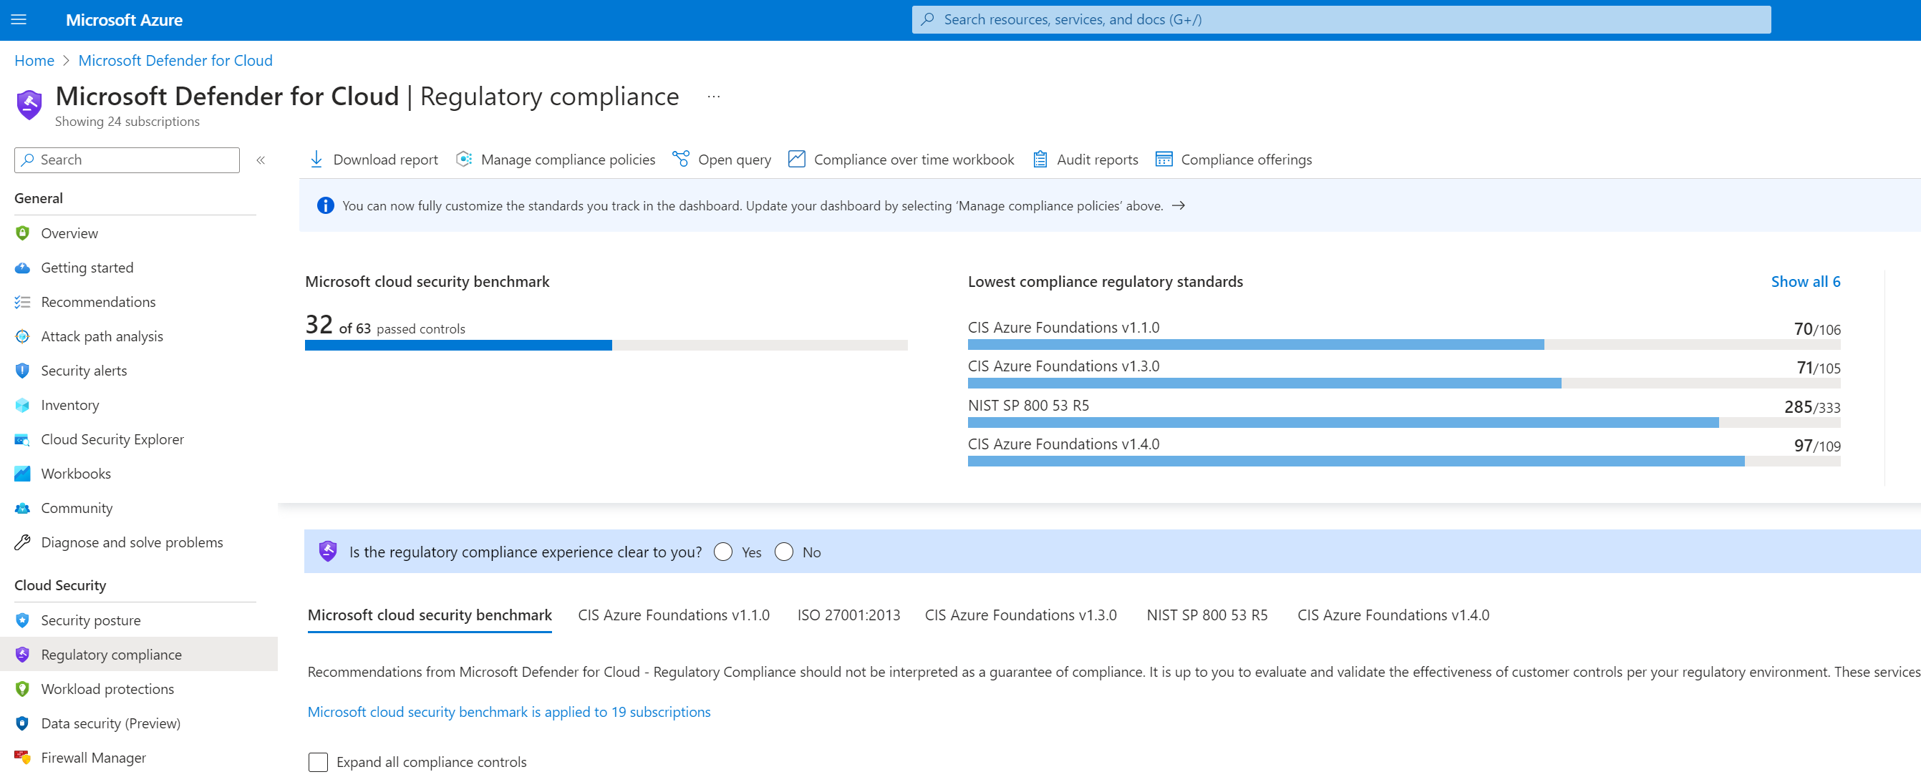Click CIS Azure Foundations v1.4.0 compliance bar
This screenshot has height=782, width=1921.
[1404, 461]
